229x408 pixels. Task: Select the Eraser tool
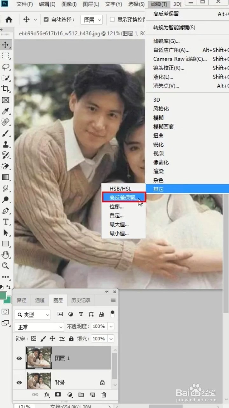[x=5, y=166]
